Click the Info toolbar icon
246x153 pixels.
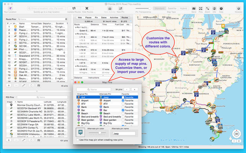coord(214,8)
